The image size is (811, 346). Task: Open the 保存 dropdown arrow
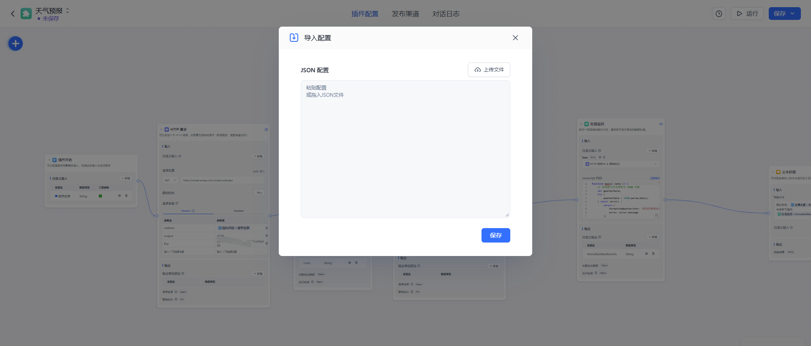point(793,14)
